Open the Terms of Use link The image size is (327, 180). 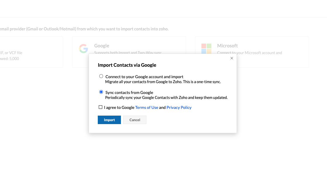pyautogui.click(x=147, y=107)
